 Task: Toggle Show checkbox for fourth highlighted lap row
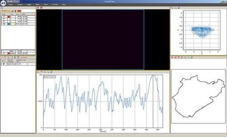[x=4, y=24]
